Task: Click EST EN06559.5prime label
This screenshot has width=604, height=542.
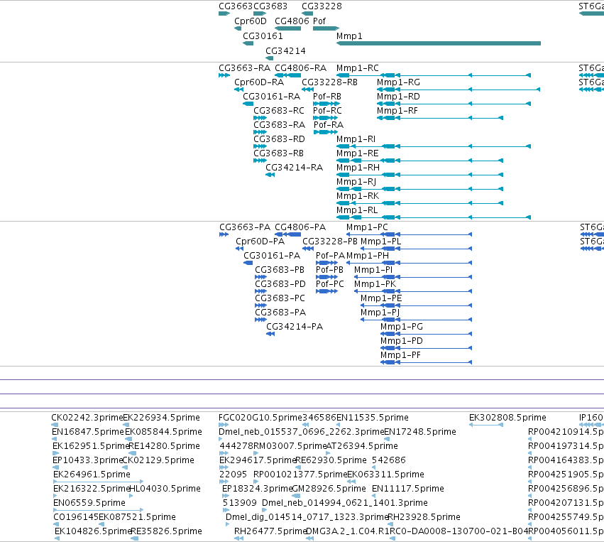Action: click(x=89, y=503)
